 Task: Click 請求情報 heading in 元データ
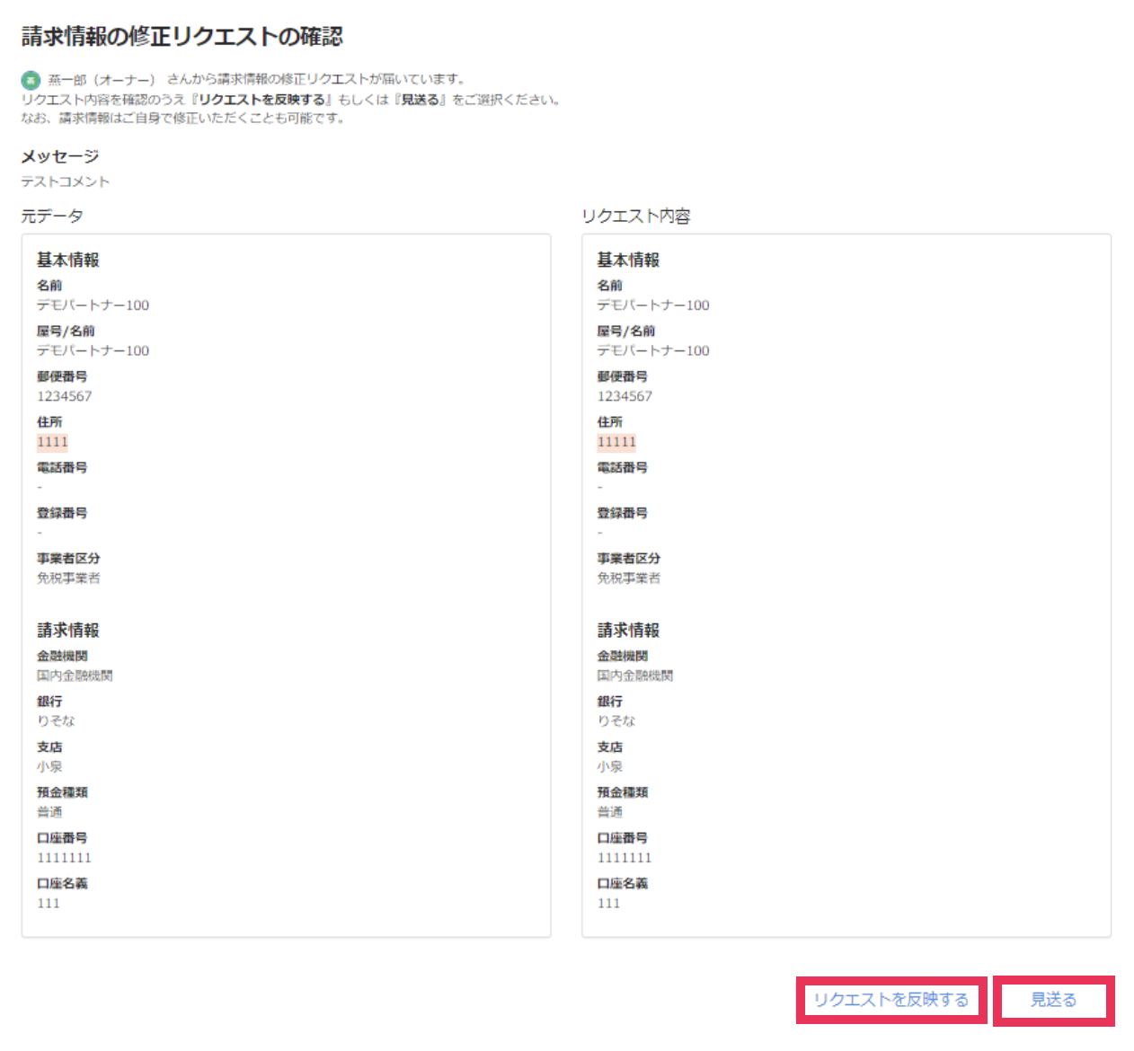[x=68, y=631]
